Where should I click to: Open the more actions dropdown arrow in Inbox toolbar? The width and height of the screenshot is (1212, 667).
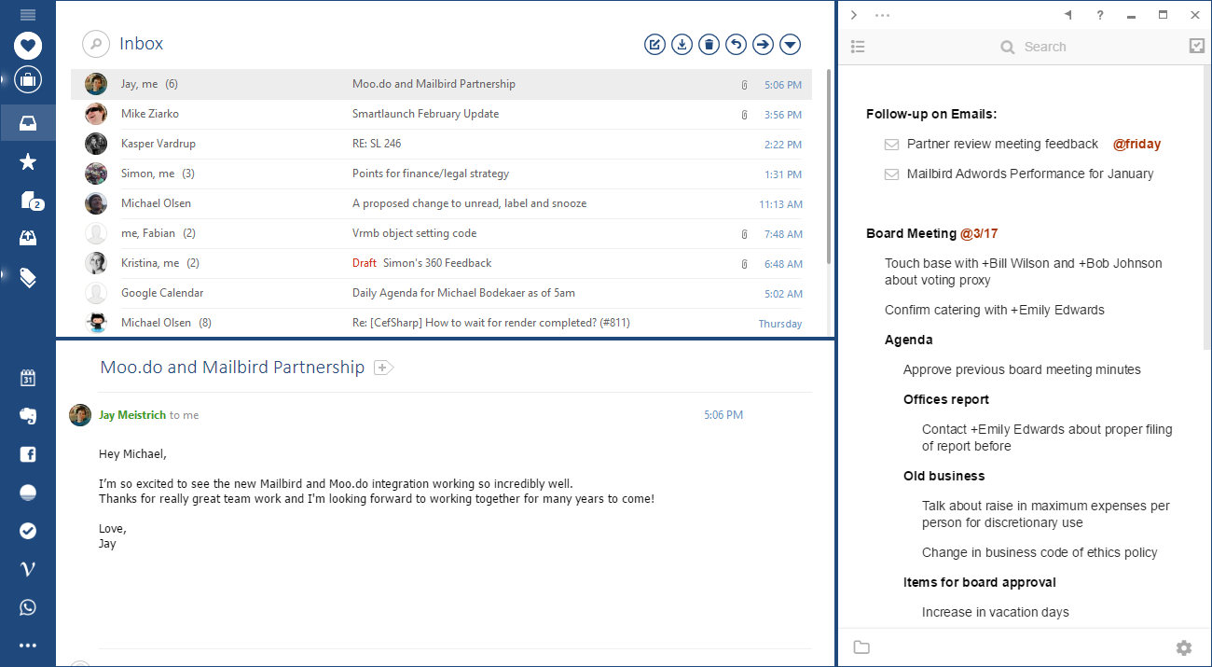[790, 44]
